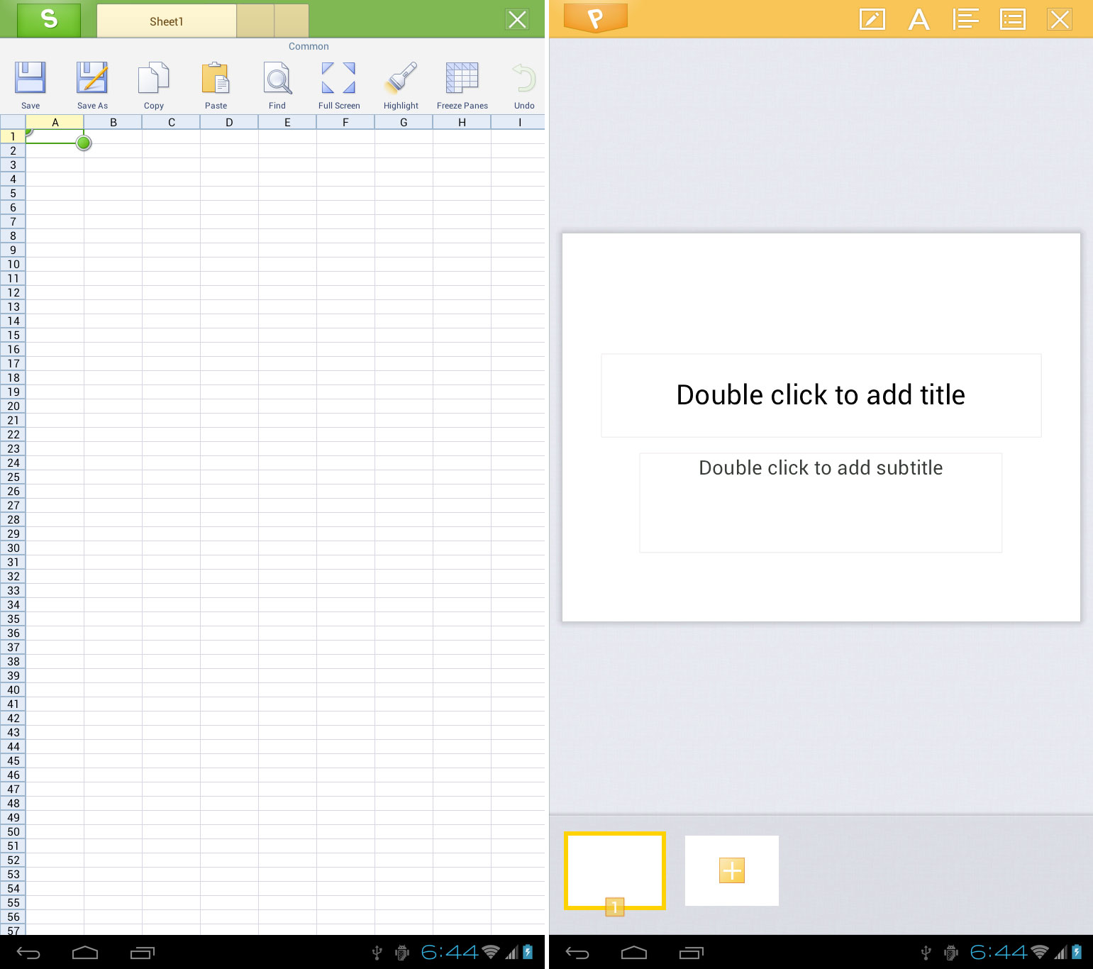The height and width of the screenshot is (969, 1093).
Task: Open the bulleted list icon
Action: click(x=1013, y=19)
